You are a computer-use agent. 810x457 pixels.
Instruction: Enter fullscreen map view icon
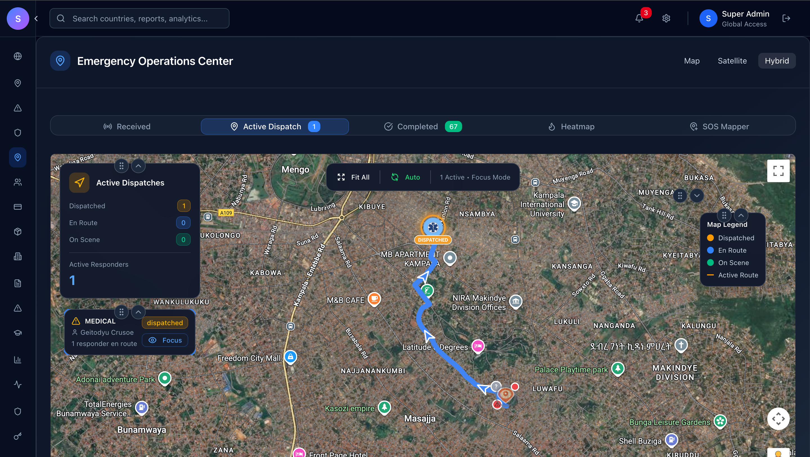click(x=778, y=171)
